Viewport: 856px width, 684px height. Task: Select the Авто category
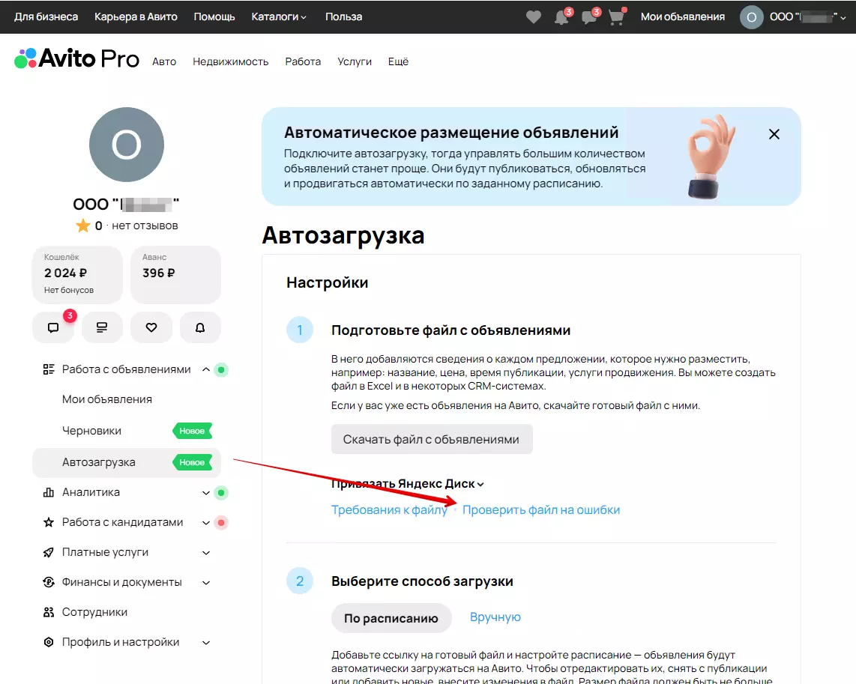point(164,61)
